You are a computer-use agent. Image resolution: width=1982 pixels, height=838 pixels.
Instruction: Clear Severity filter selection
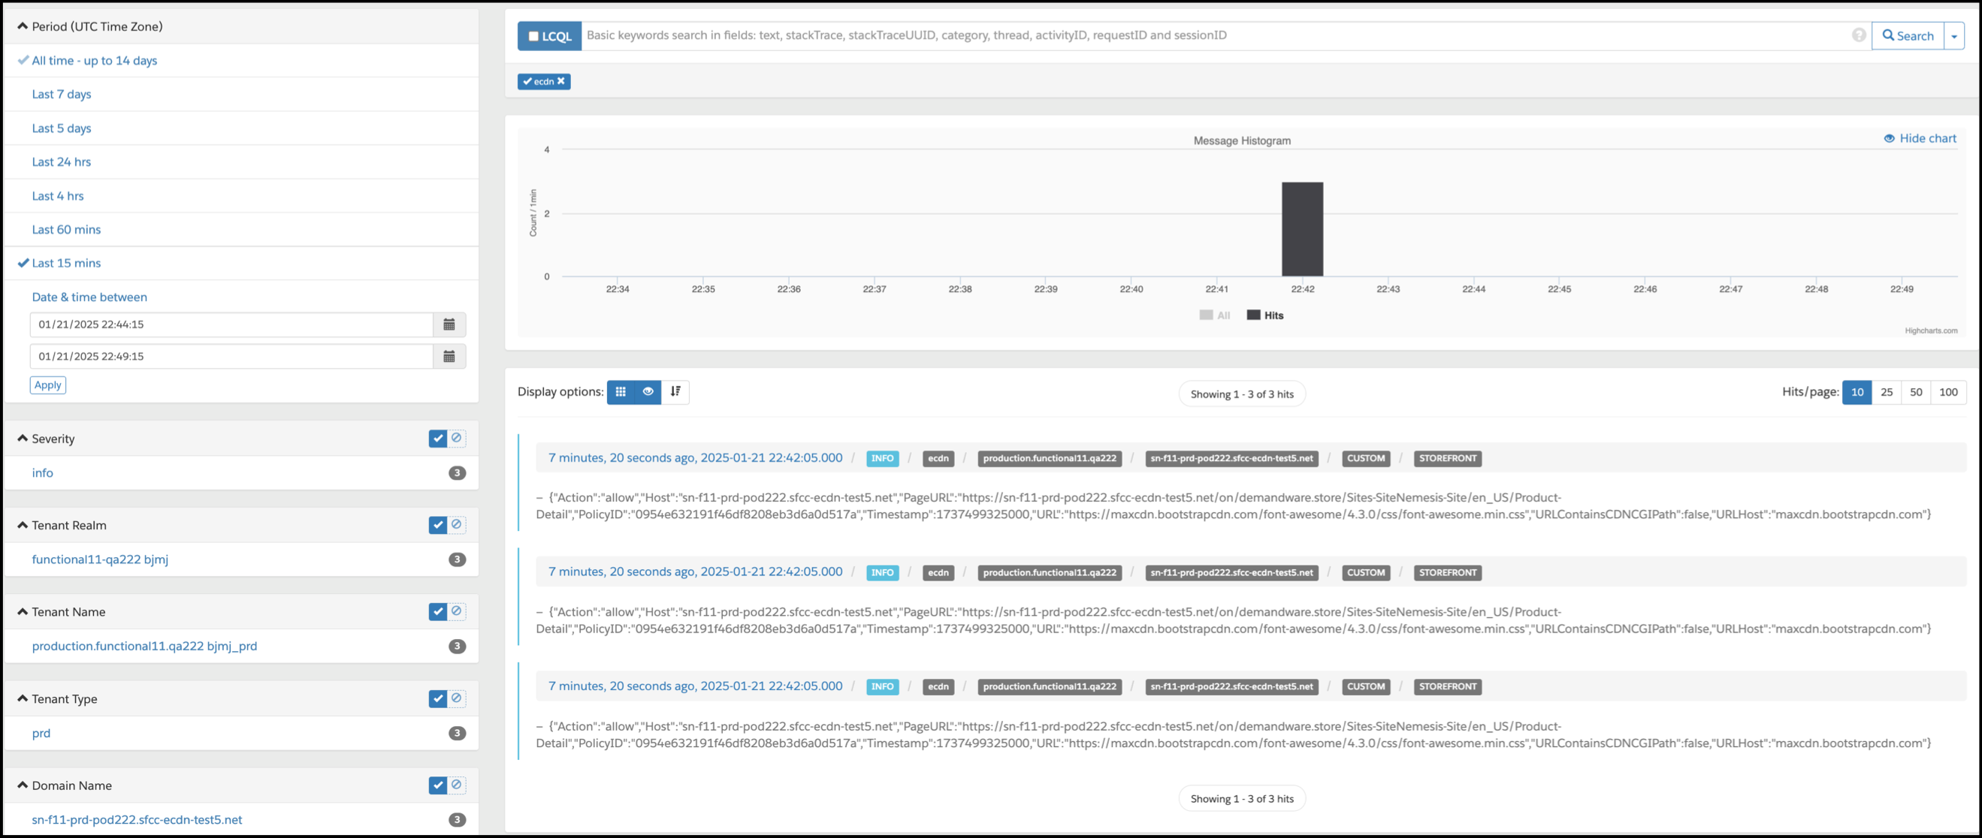tap(456, 439)
